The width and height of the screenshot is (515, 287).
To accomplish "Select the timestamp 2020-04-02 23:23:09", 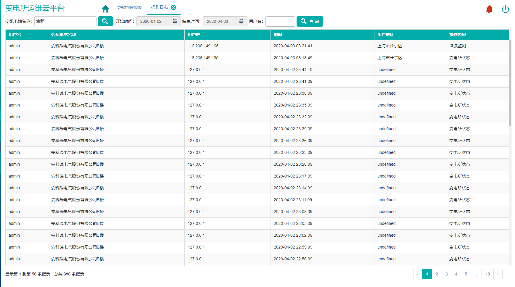I will 293,152.
